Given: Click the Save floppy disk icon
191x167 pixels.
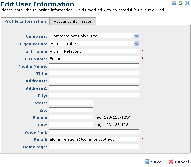Looking at the screenshot, I should coord(147,162).
